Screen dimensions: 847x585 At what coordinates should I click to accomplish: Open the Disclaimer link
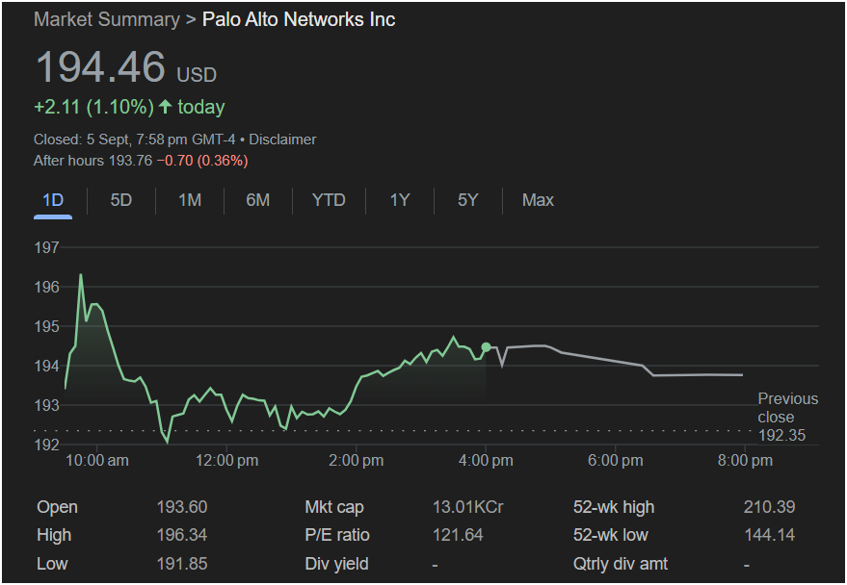(x=282, y=140)
